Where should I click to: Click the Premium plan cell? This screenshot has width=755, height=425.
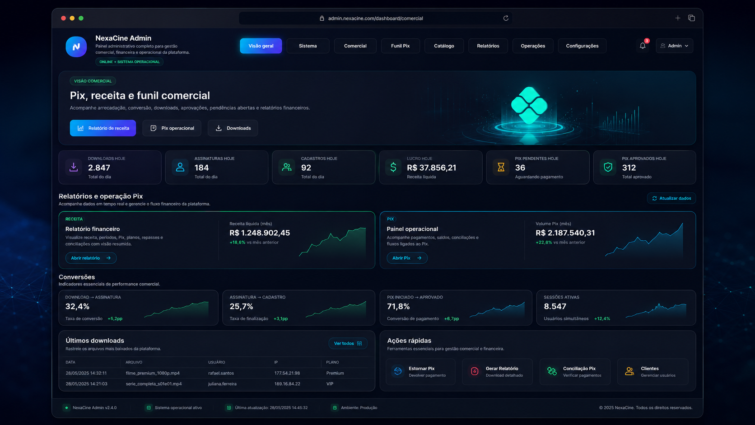coord(335,374)
